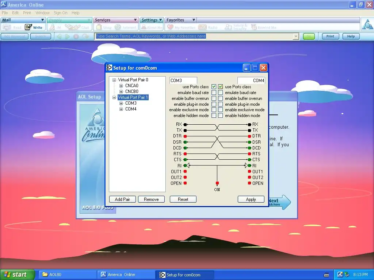374x280 pixels.
Task: Open the Print menu in menu bar
Action: coord(27,13)
